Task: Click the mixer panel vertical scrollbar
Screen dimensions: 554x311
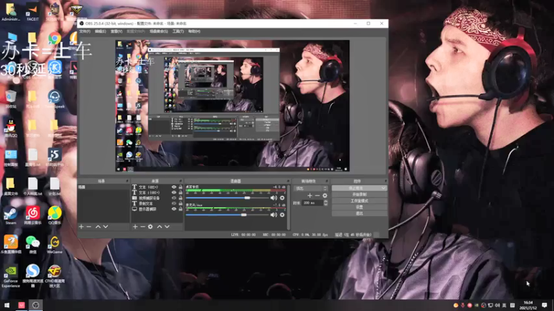Action: point(289,207)
